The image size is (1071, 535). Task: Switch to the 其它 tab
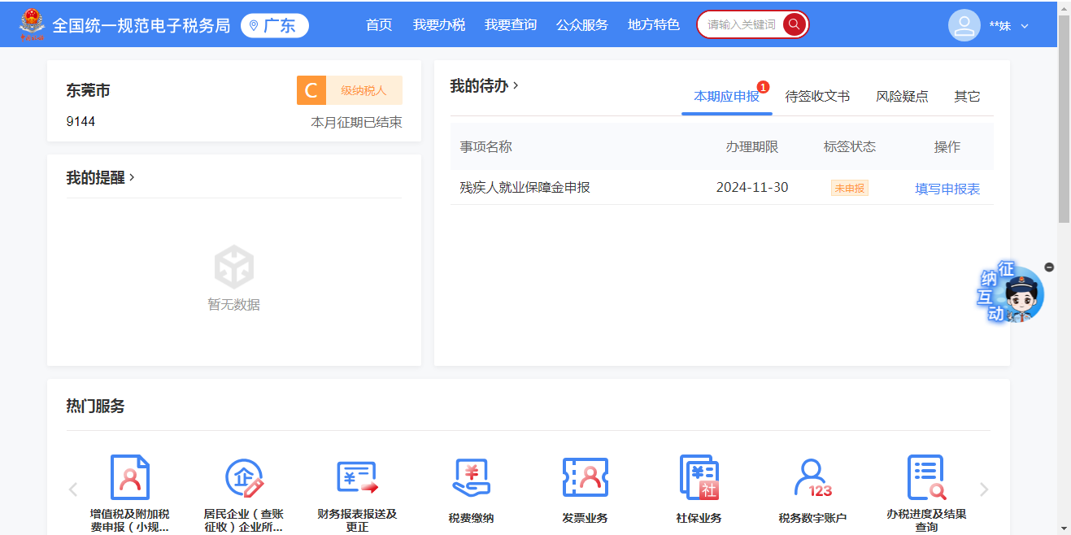(x=967, y=97)
